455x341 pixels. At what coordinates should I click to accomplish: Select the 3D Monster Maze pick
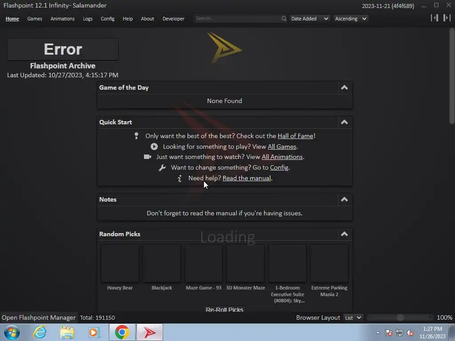tap(245, 267)
